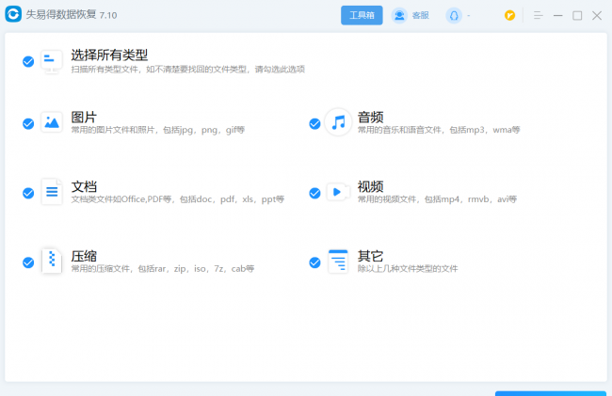Click the 视频 video camera icon
Image resolution: width=612 pixels, height=396 pixels.
(x=338, y=192)
